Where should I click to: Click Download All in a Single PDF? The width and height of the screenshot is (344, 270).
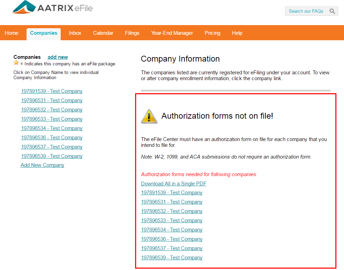pyautogui.click(x=173, y=183)
